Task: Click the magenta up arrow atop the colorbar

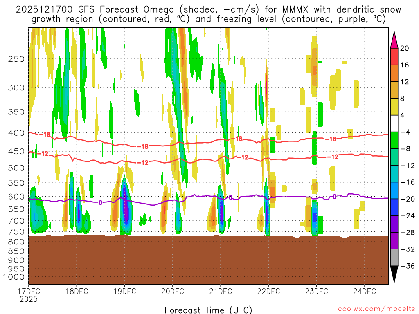Action: [x=394, y=40]
